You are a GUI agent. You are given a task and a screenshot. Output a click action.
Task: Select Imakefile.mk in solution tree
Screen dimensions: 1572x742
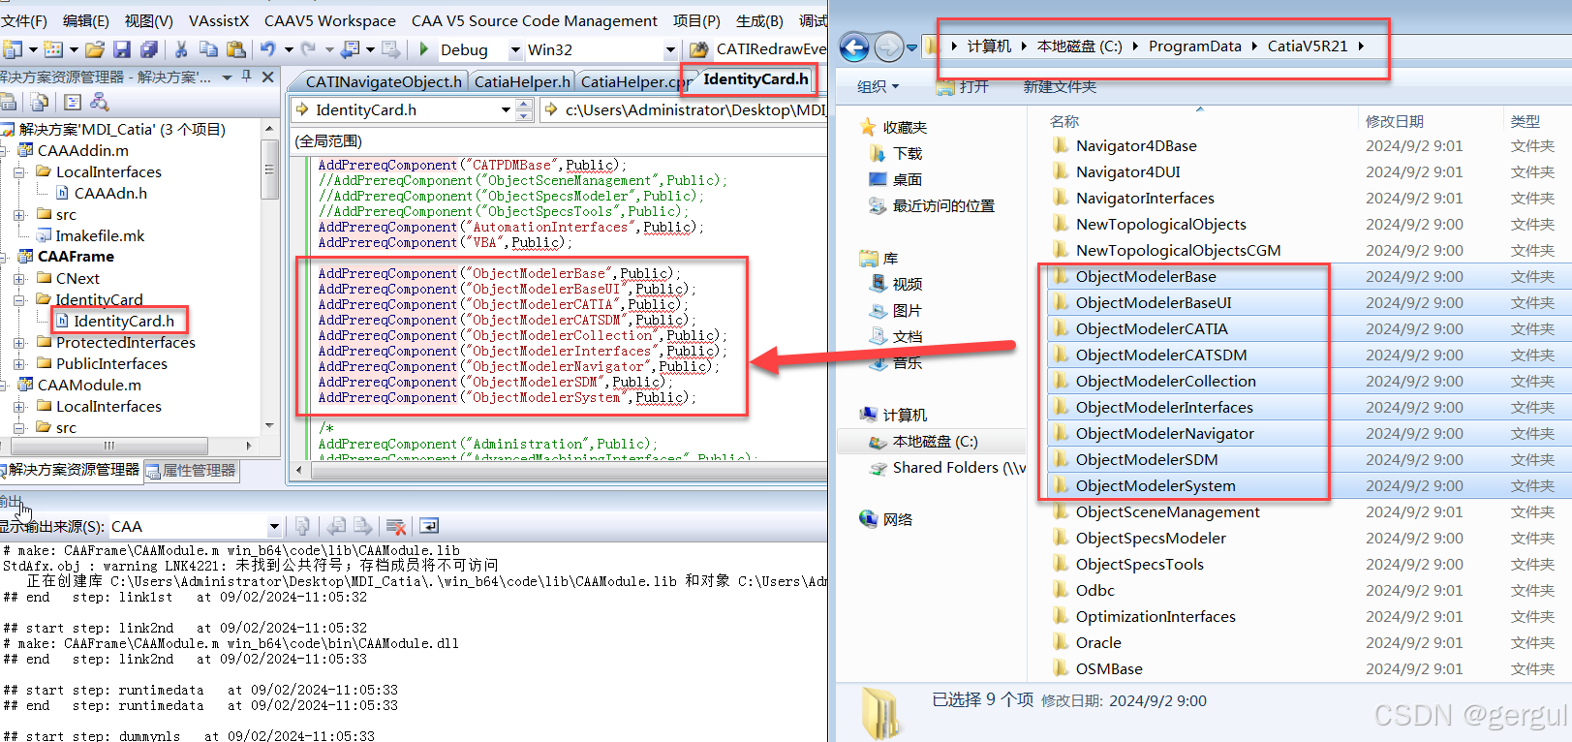pyautogui.click(x=100, y=235)
